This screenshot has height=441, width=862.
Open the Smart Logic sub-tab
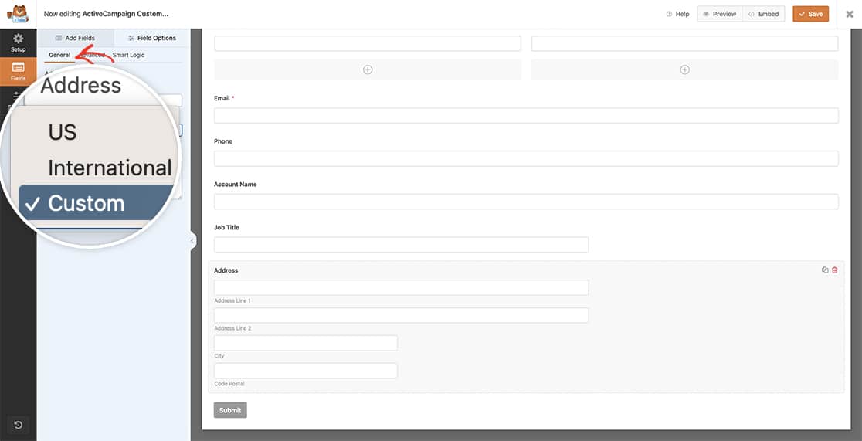tap(129, 55)
